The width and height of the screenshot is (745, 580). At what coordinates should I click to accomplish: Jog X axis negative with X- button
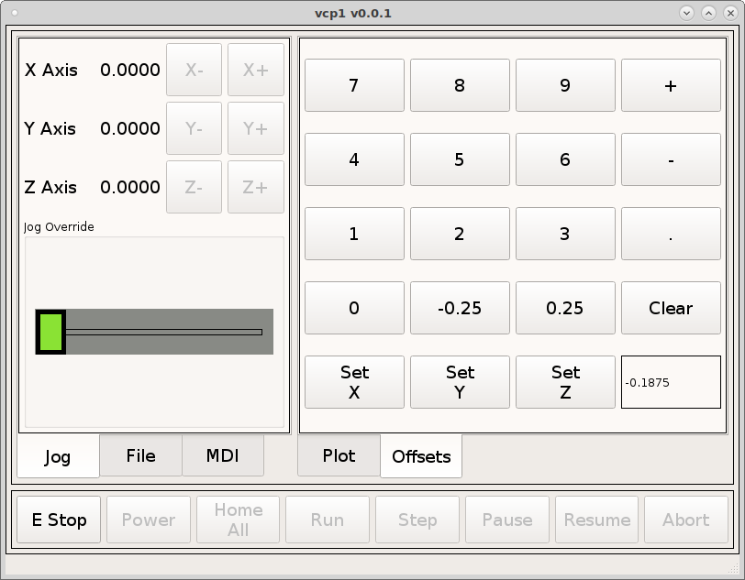click(x=194, y=70)
